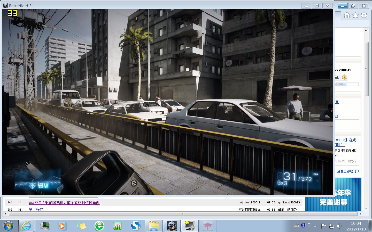Viewport: 372px width, 232px height.
Task: Click the vertical scrollbar down arrow
Action: point(366,208)
